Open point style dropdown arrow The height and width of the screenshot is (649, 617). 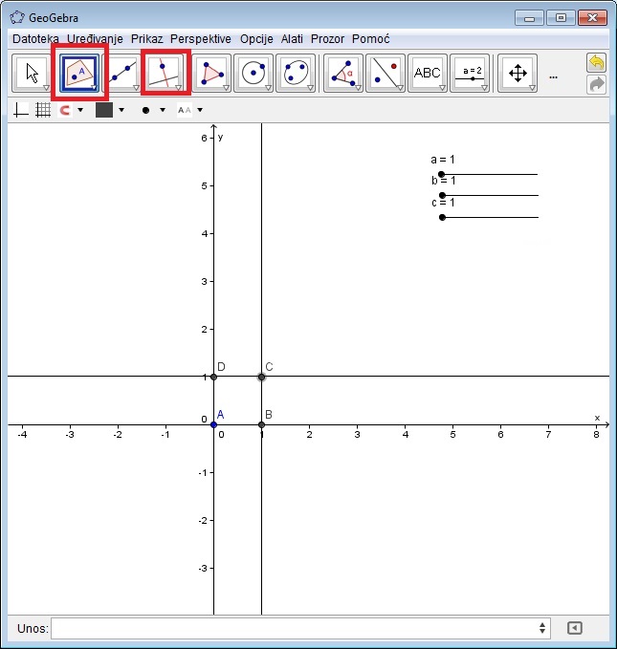pos(163,110)
